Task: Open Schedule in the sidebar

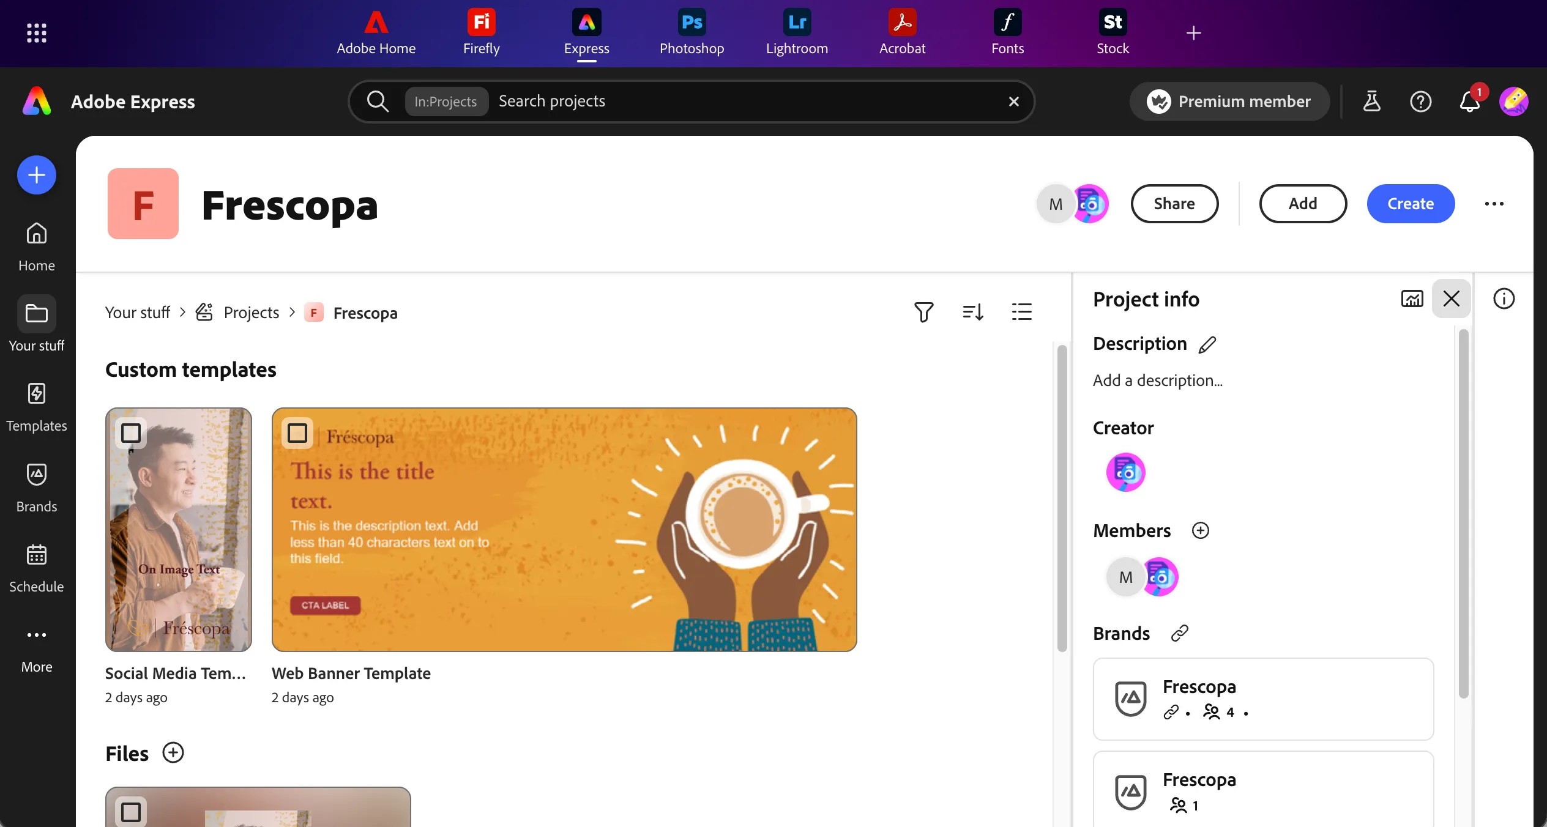Action: click(37, 568)
